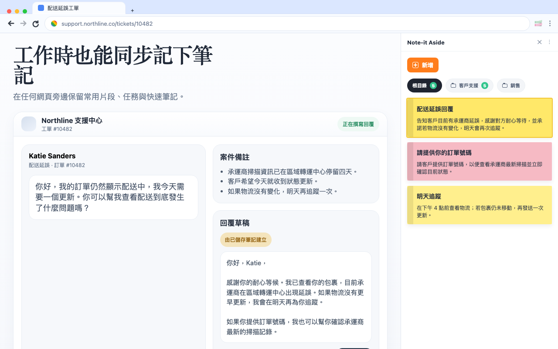Open the kebab menu in Note-it Aside header

point(549,42)
